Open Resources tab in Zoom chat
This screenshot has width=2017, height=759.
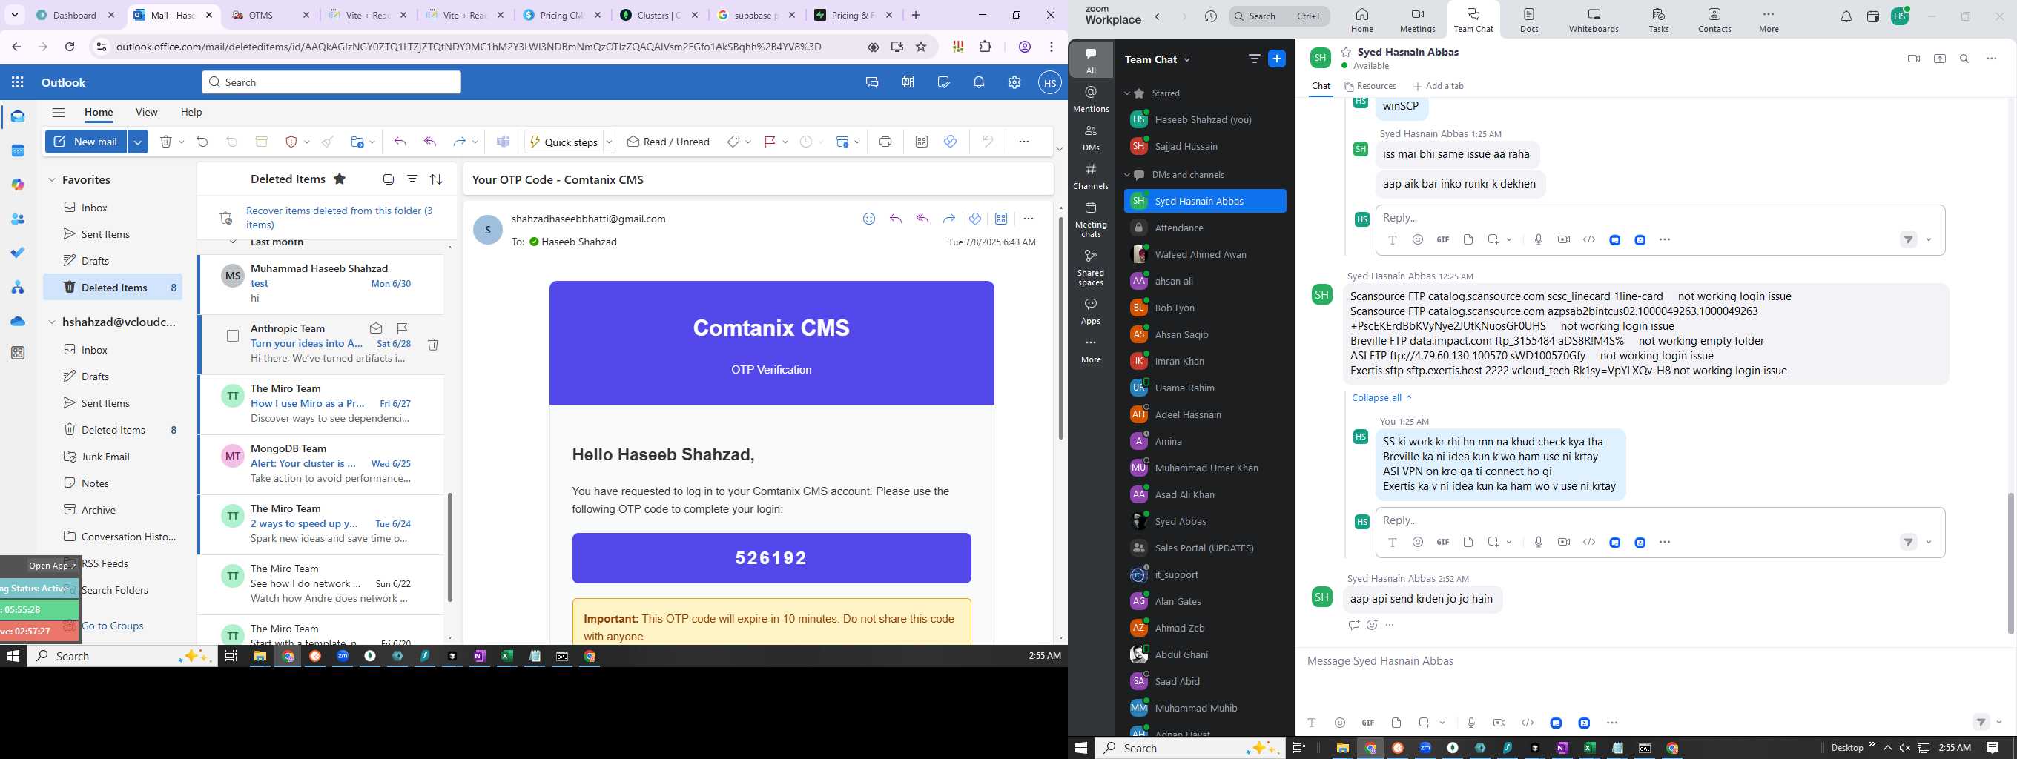[x=1370, y=86]
